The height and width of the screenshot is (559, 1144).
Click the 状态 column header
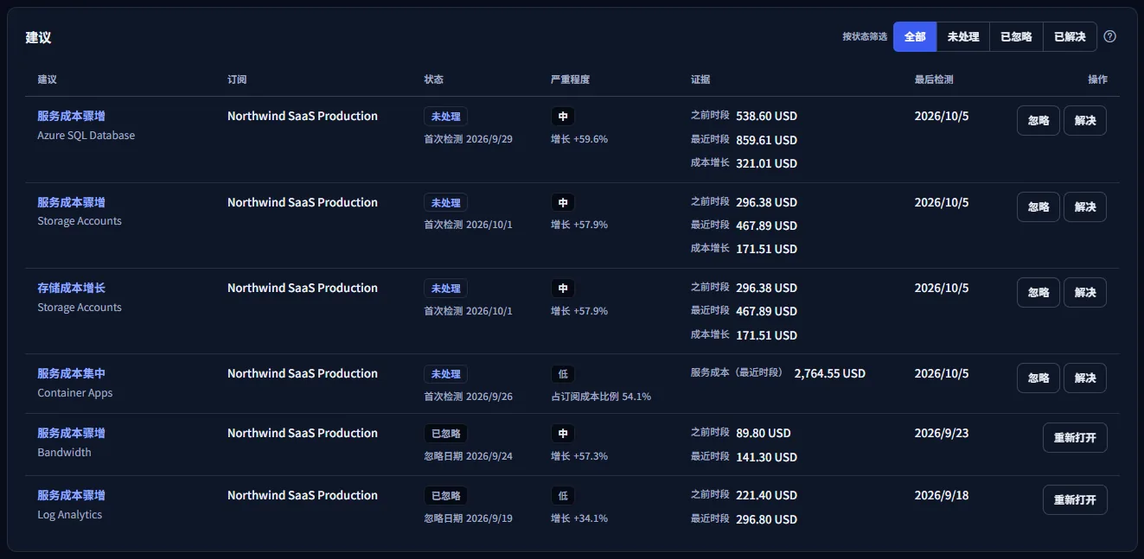(x=433, y=79)
